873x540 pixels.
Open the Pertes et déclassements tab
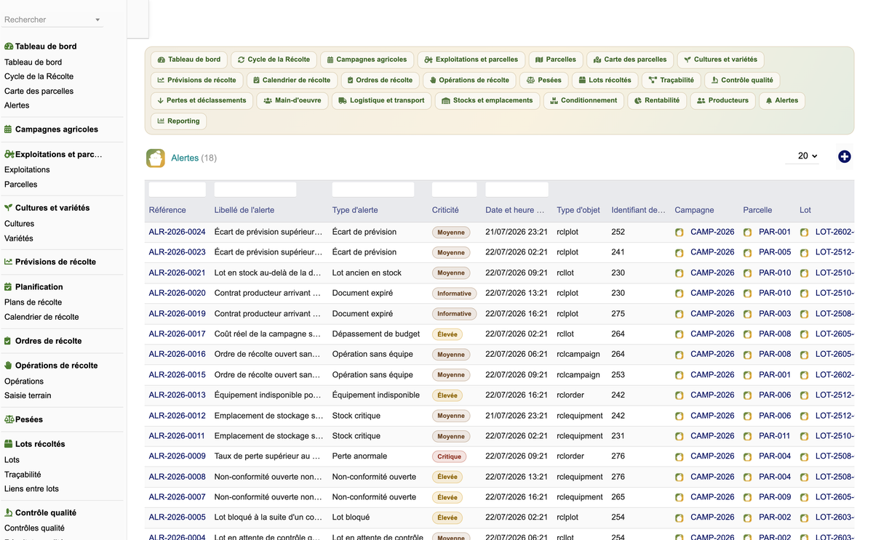202,100
